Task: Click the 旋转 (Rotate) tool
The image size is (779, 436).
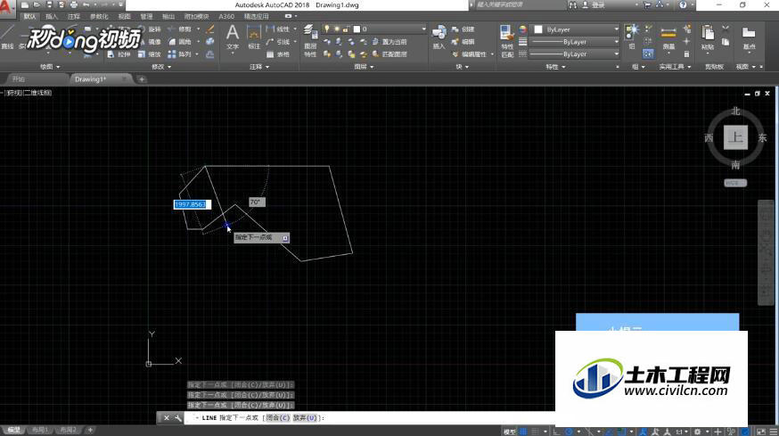Action: tap(149, 29)
